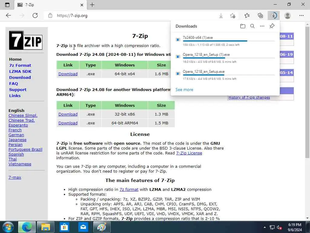Open browser Settings and more menu
This screenshot has width=310, height=233.
tap(301, 15)
